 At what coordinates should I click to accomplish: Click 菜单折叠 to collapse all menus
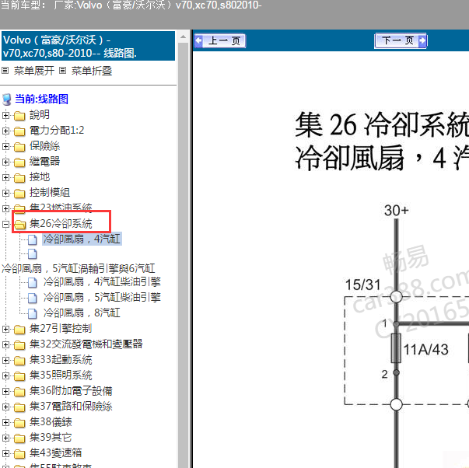[x=92, y=71]
